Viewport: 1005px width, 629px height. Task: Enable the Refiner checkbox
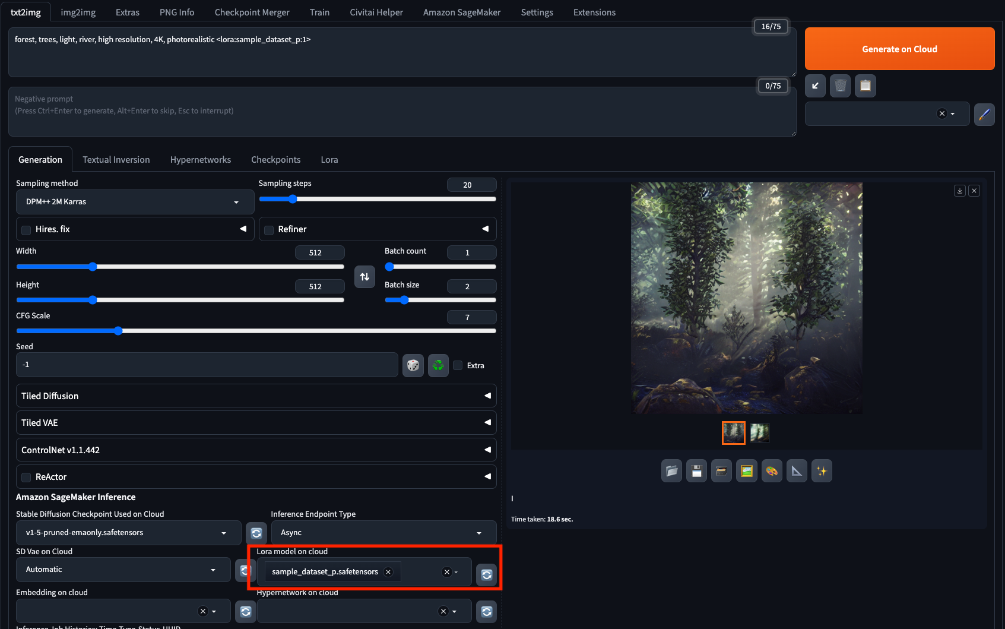tap(269, 230)
